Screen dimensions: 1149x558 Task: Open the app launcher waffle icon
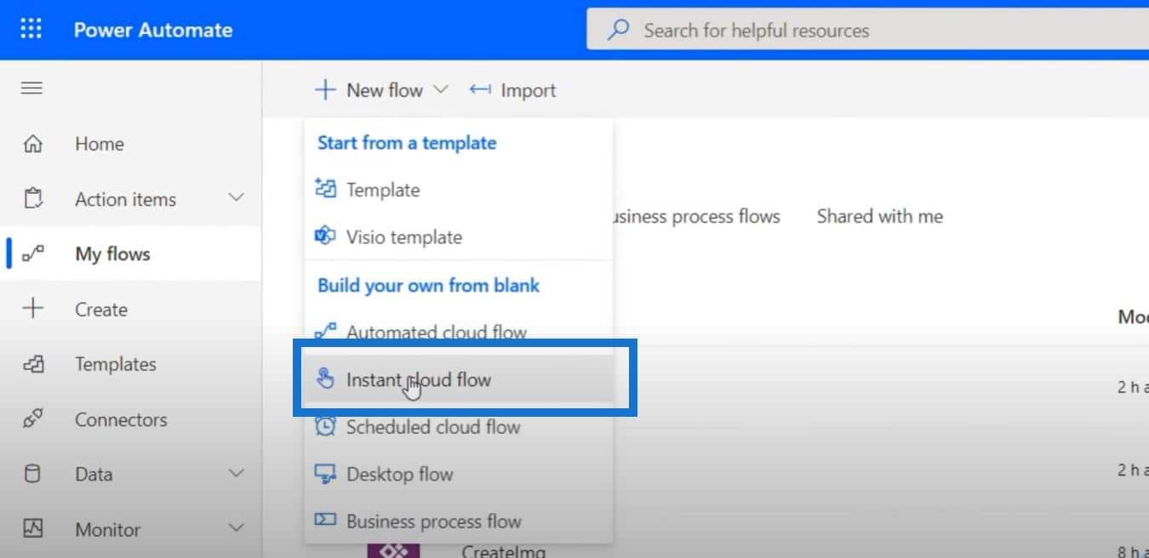point(31,29)
